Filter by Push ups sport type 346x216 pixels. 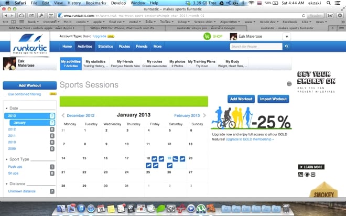click(x=15, y=167)
